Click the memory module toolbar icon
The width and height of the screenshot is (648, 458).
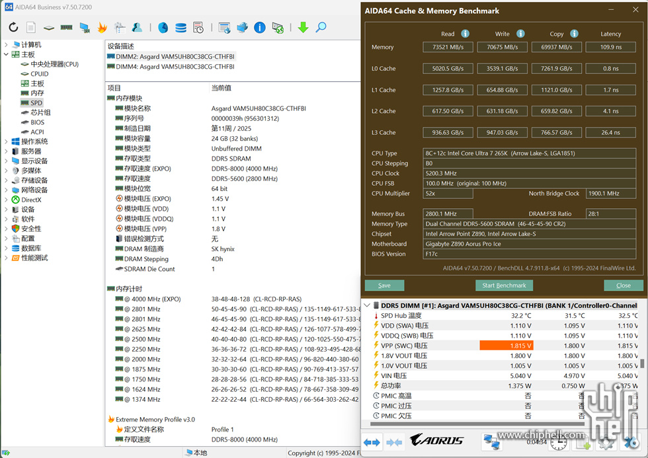point(66,27)
